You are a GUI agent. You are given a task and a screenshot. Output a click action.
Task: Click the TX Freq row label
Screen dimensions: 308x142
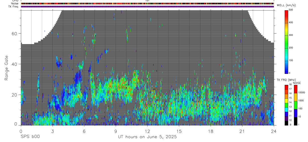pyautogui.click(x=14, y=7)
